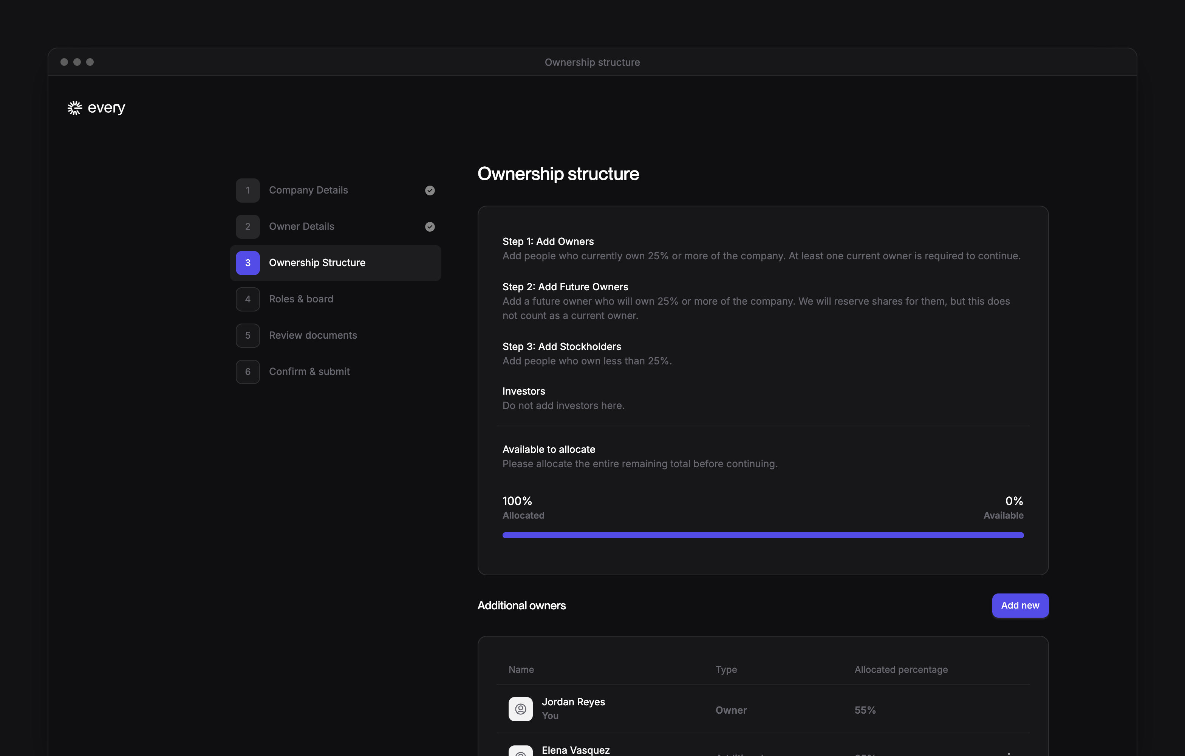Click step number 1 badge
Screen dimensions: 1185x756
(248, 191)
